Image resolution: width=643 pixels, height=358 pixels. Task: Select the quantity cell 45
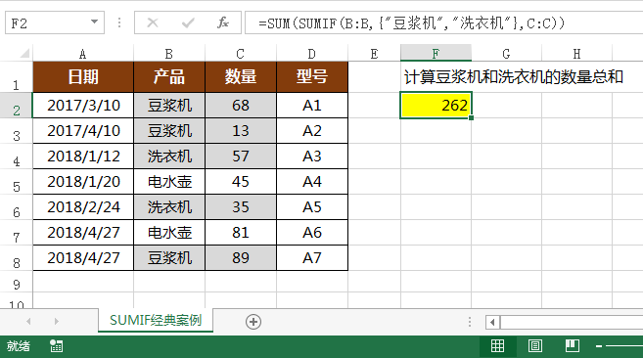tap(241, 182)
